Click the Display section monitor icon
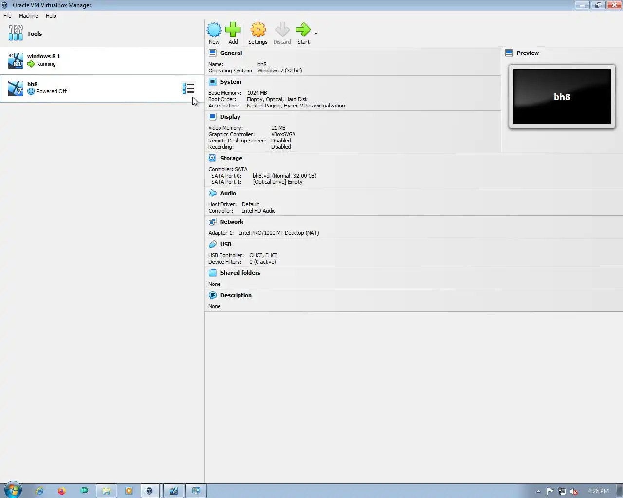Viewport: 623px width, 498px height. pyautogui.click(x=213, y=117)
